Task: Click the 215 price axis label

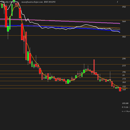Action: (x=124, y=66)
